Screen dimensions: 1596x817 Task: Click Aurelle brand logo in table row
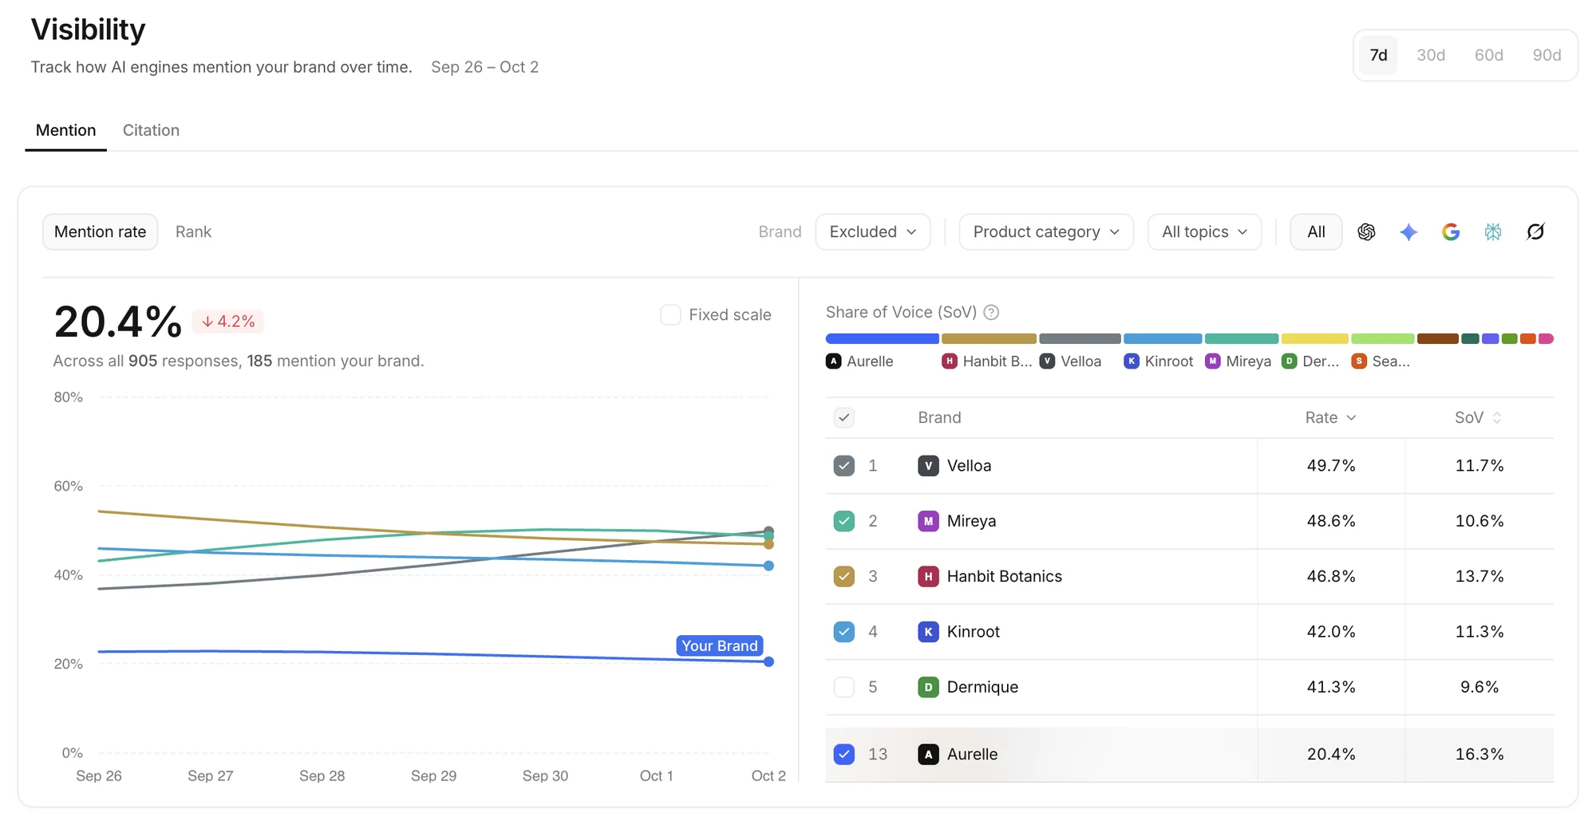click(x=928, y=754)
